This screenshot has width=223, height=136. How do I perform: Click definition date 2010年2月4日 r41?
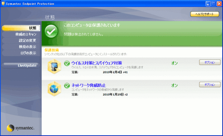[x=115, y=72]
